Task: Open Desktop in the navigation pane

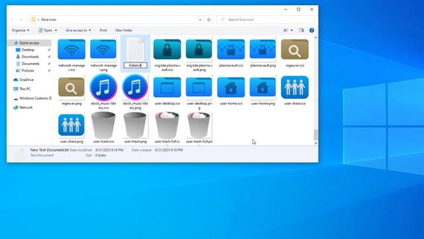Action: pos(28,50)
